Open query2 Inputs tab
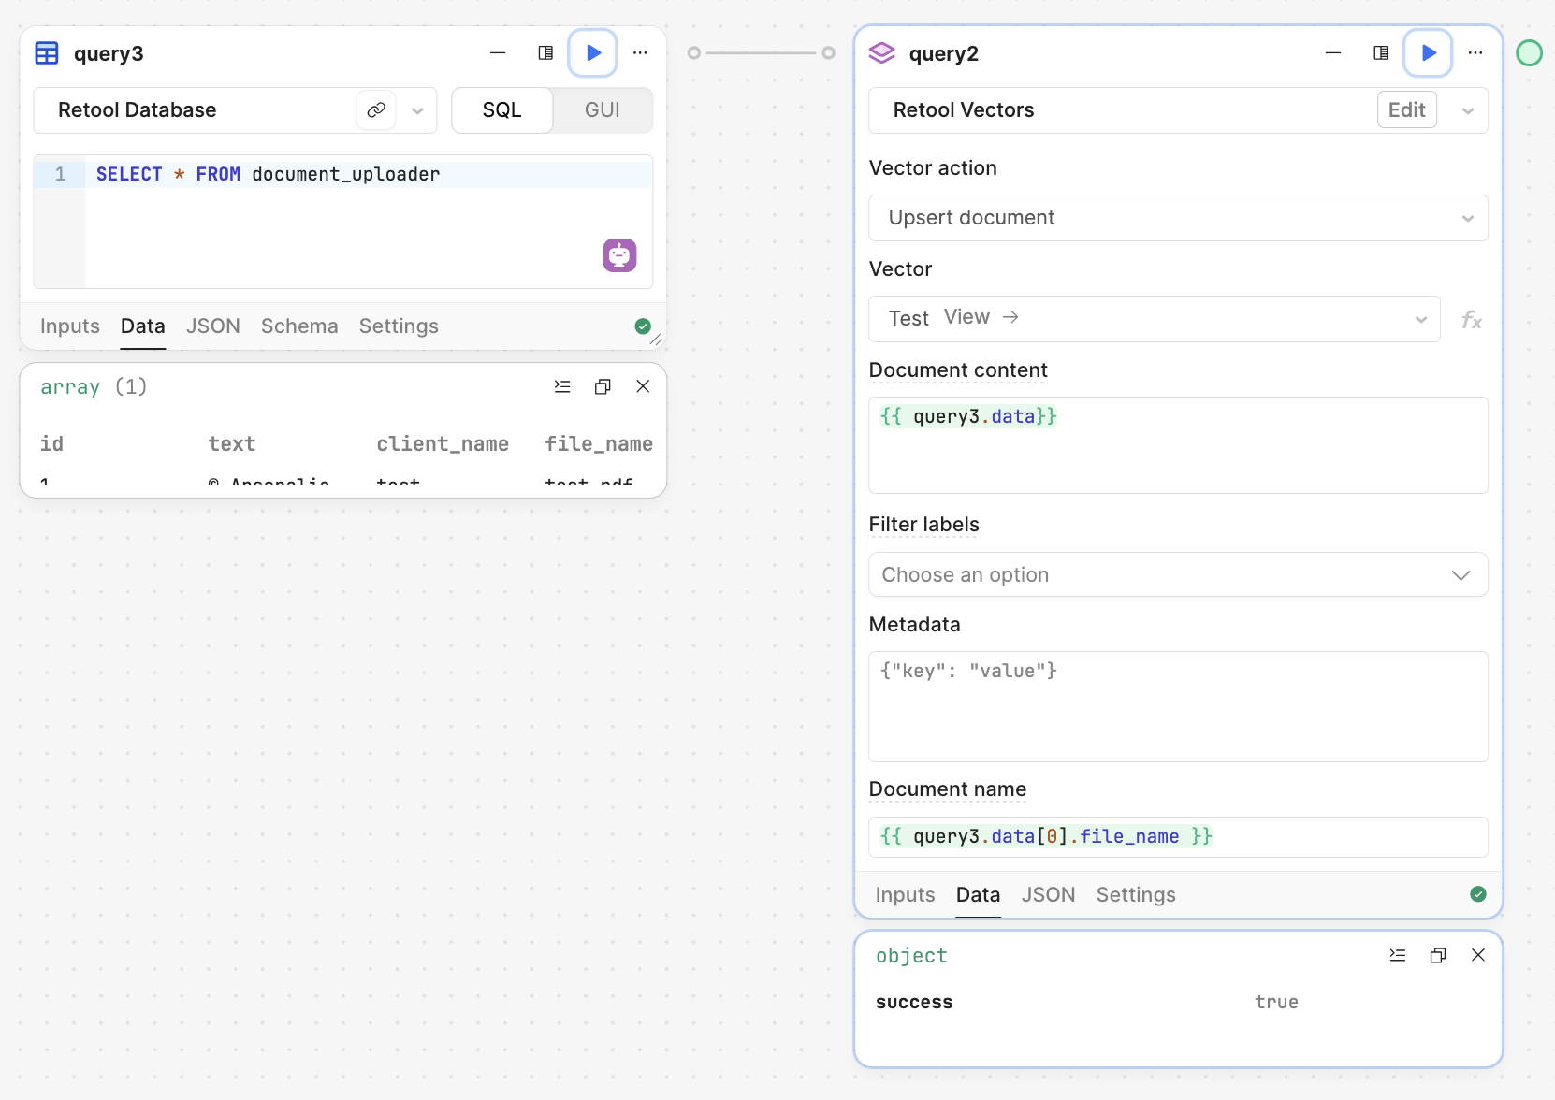1555x1100 pixels. (x=906, y=895)
